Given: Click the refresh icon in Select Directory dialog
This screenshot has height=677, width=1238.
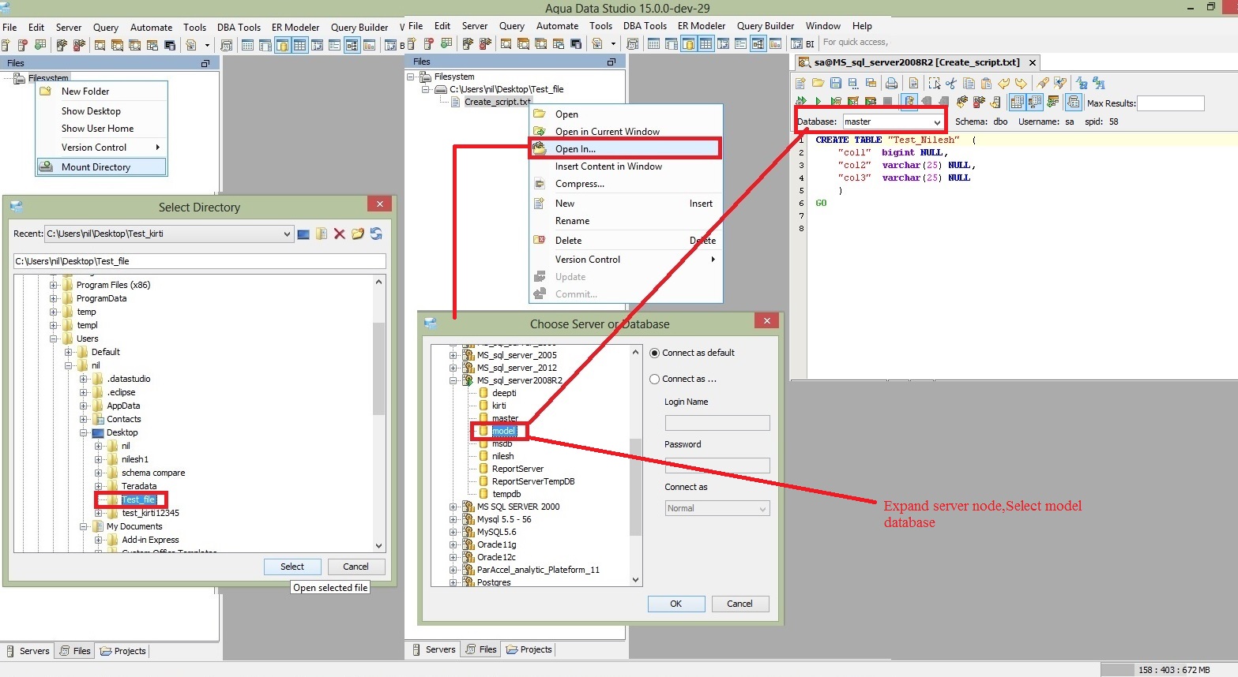Looking at the screenshot, I should [x=376, y=234].
